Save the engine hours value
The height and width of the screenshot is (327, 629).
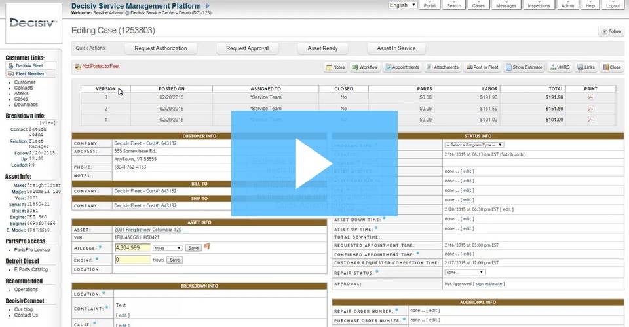point(174,260)
